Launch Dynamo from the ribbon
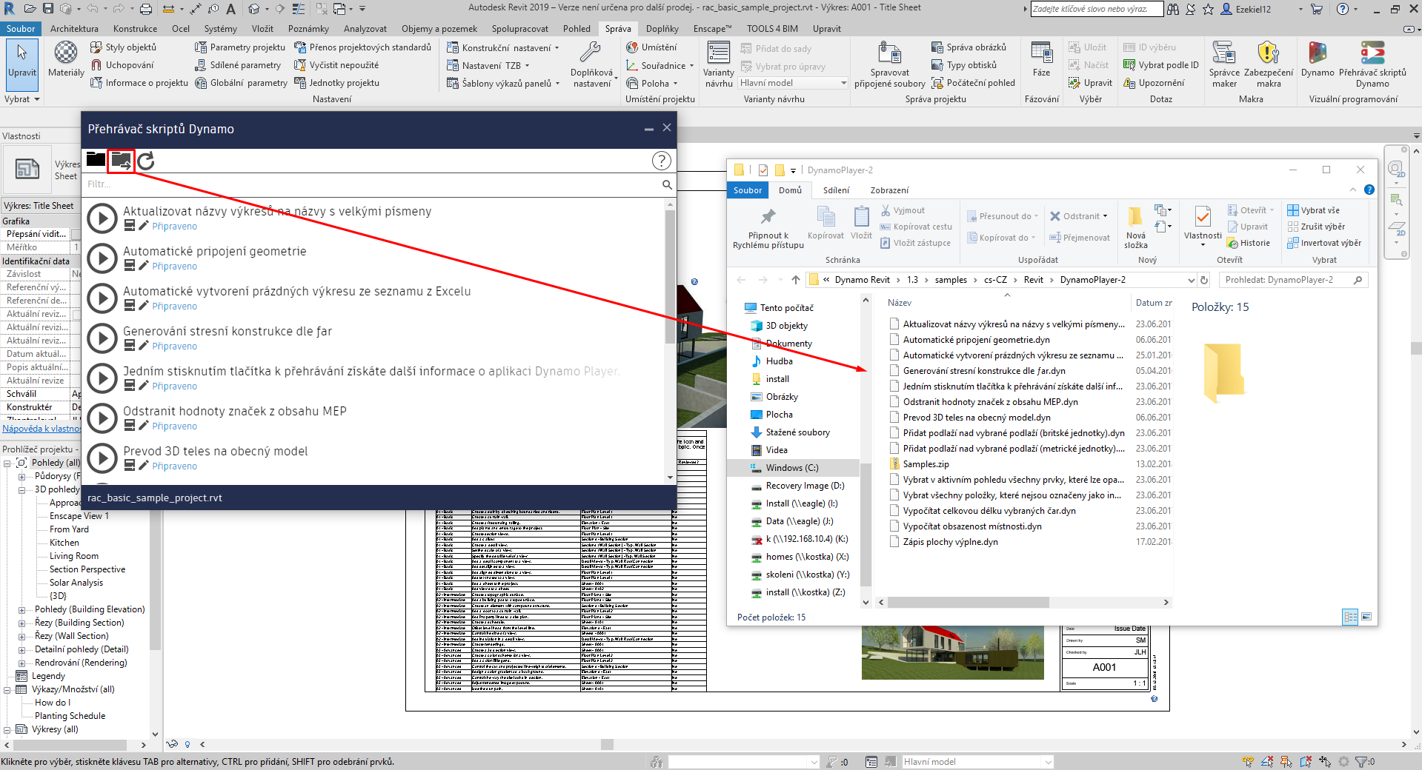Screen dimensions: 1422x770 [1317, 59]
